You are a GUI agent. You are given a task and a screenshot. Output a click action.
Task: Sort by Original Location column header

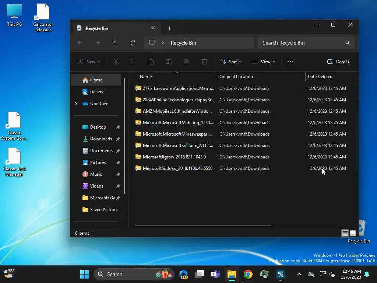coord(261,77)
